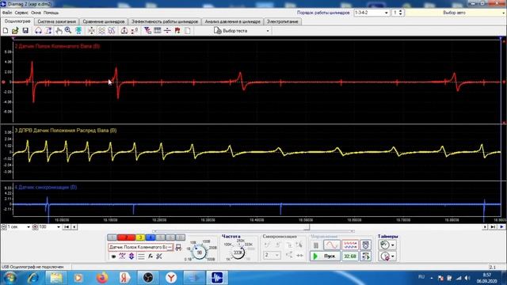Viewport: 507px width, 285px height.
Task: Open Firefox from the taskbar
Action: coord(102,278)
